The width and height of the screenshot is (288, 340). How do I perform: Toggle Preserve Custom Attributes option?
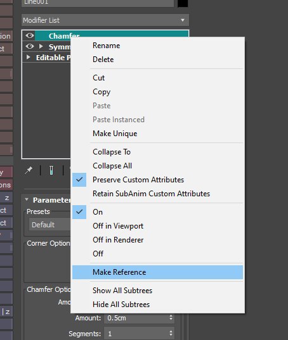pyautogui.click(x=157, y=180)
